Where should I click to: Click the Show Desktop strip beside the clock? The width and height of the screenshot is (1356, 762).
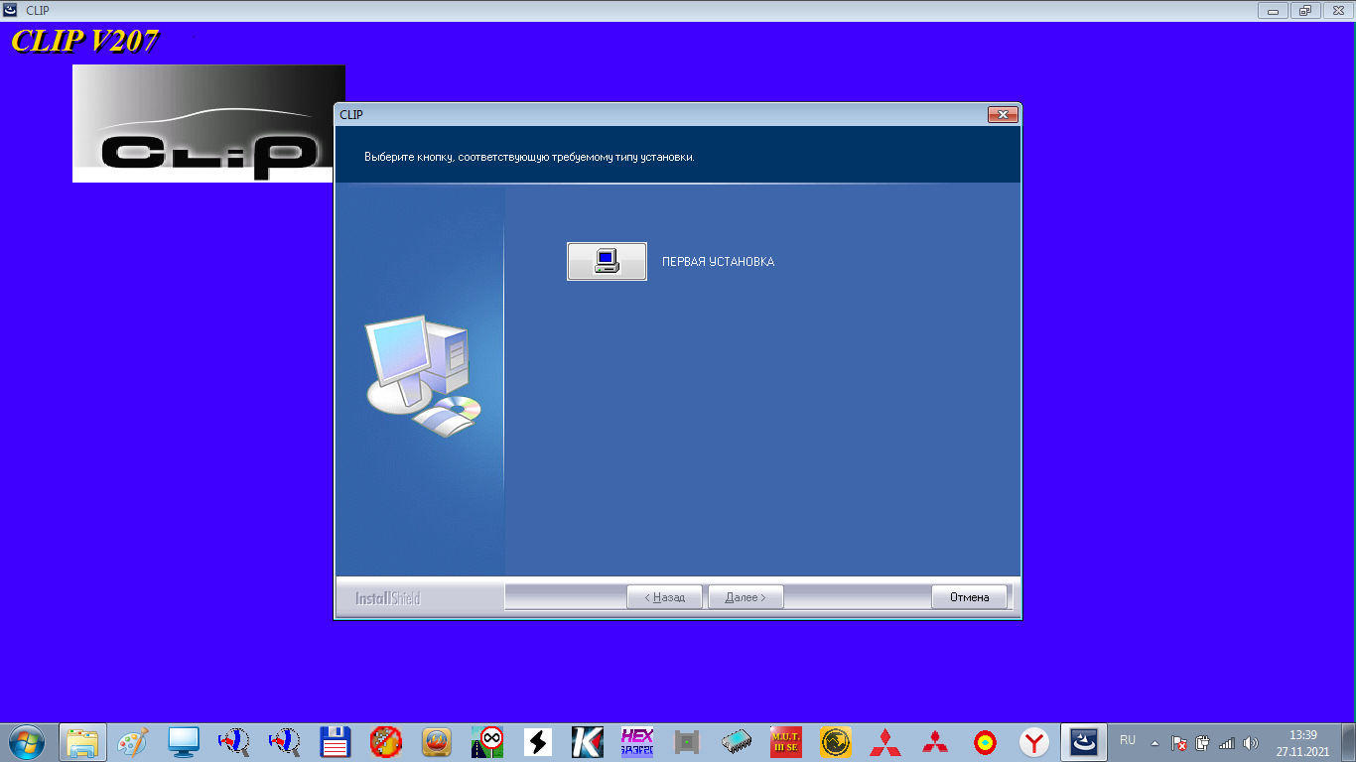(1349, 742)
